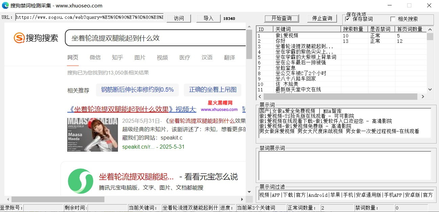The height and width of the screenshot is (212, 439).
Task: Minimize the application window
Action: pos(390,5)
